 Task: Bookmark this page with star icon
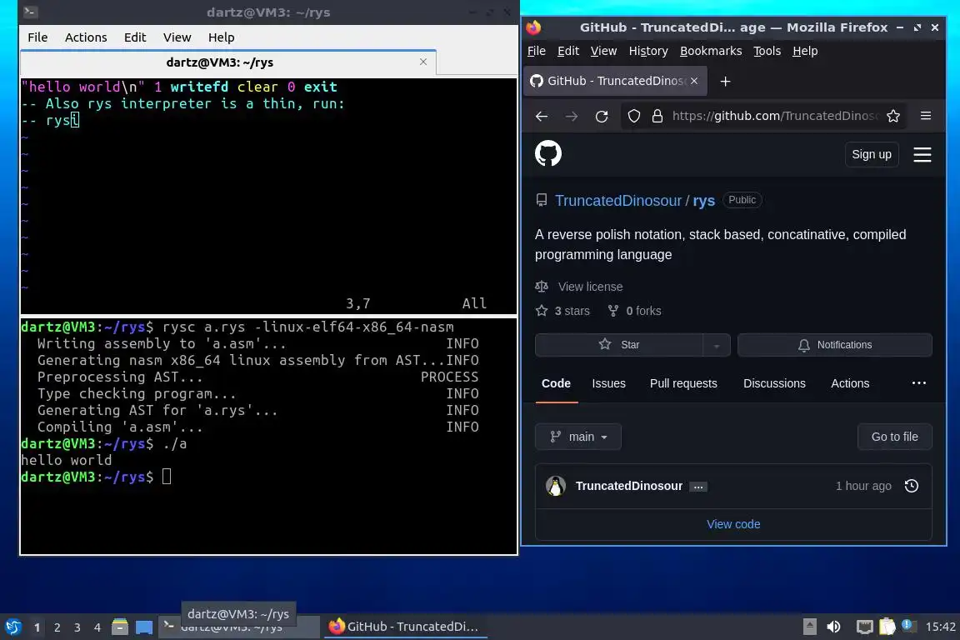click(x=893, y=117)
